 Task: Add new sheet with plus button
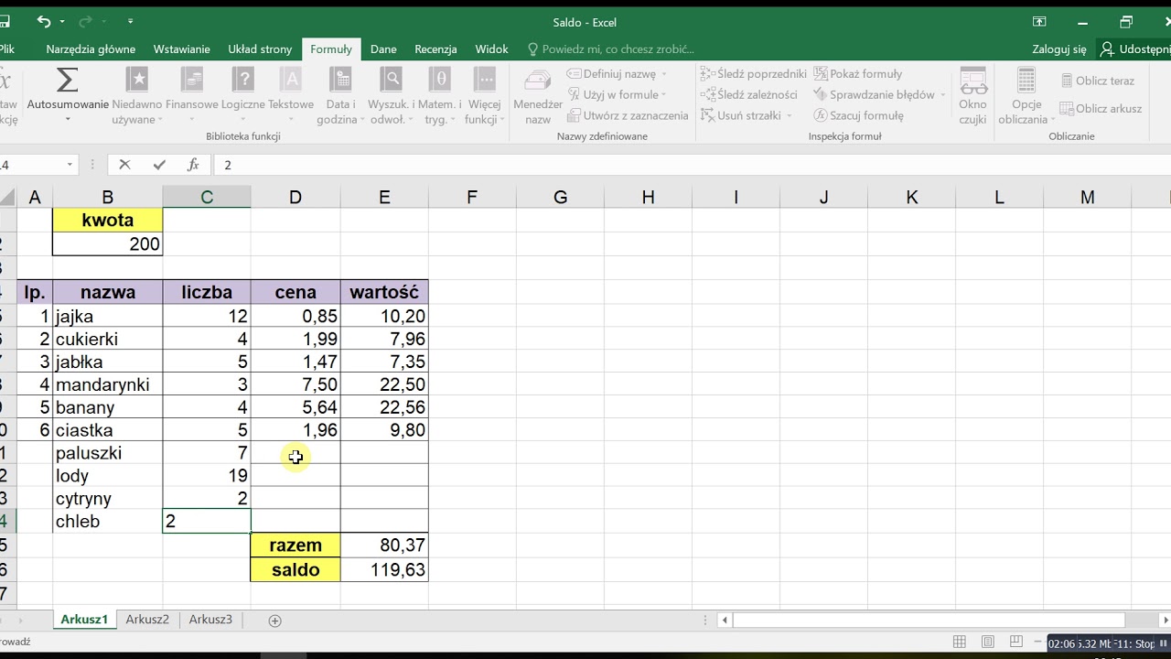click(x=274, y=621)
